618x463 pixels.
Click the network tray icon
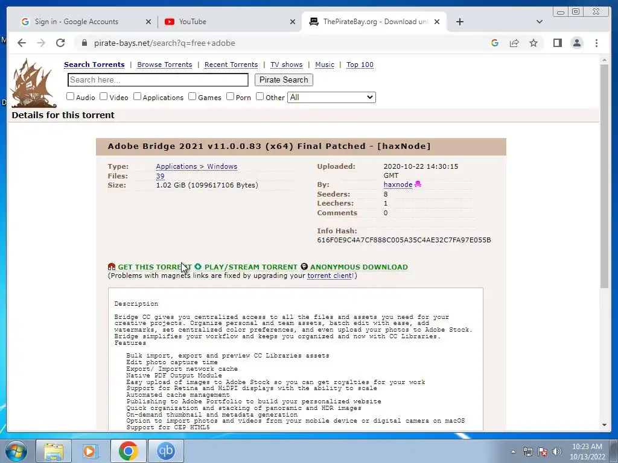point(527,452)
